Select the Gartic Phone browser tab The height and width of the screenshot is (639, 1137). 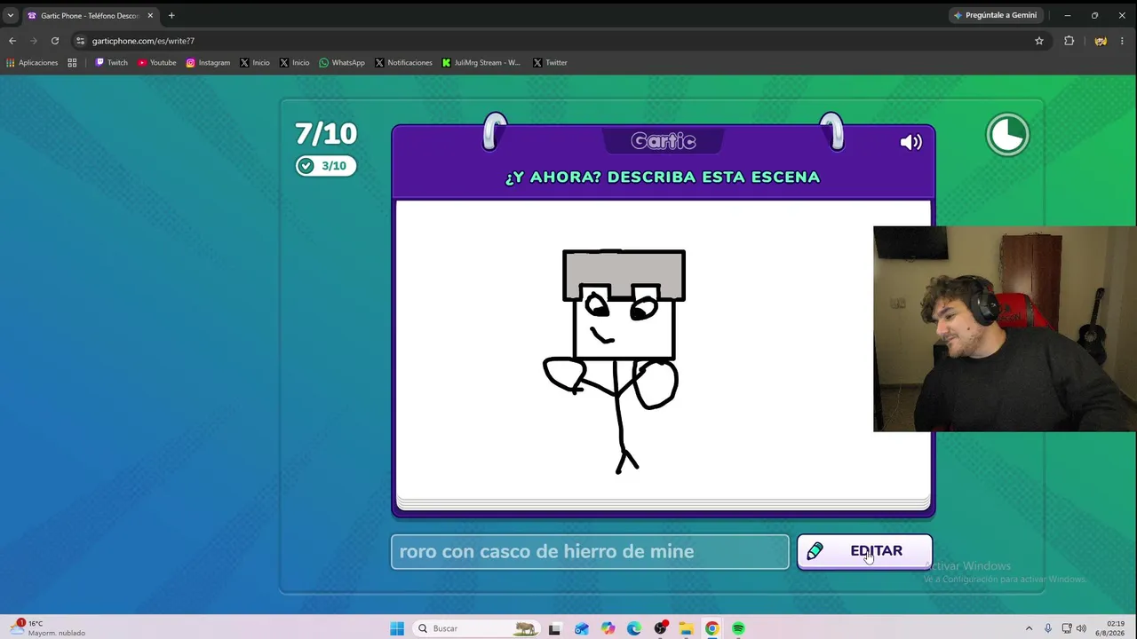(x=89, y=15)
